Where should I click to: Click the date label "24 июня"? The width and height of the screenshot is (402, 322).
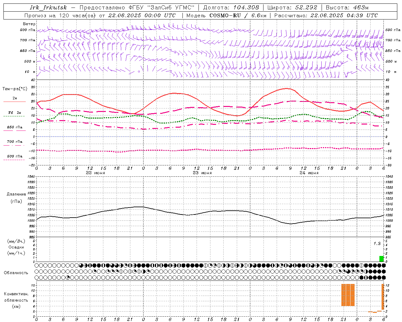pyautogui.click(x=309, y=173)
